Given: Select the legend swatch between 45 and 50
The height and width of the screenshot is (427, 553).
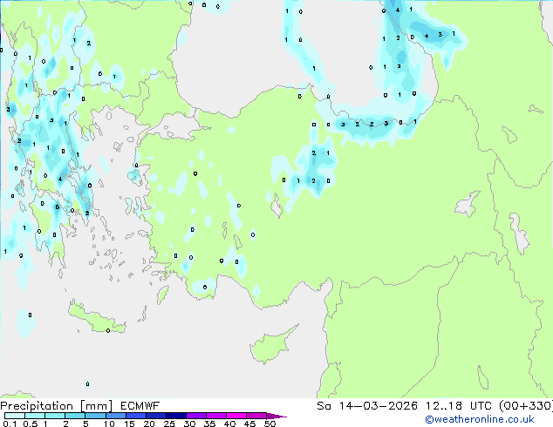Looking at the screenshot, I should (256, 416).
